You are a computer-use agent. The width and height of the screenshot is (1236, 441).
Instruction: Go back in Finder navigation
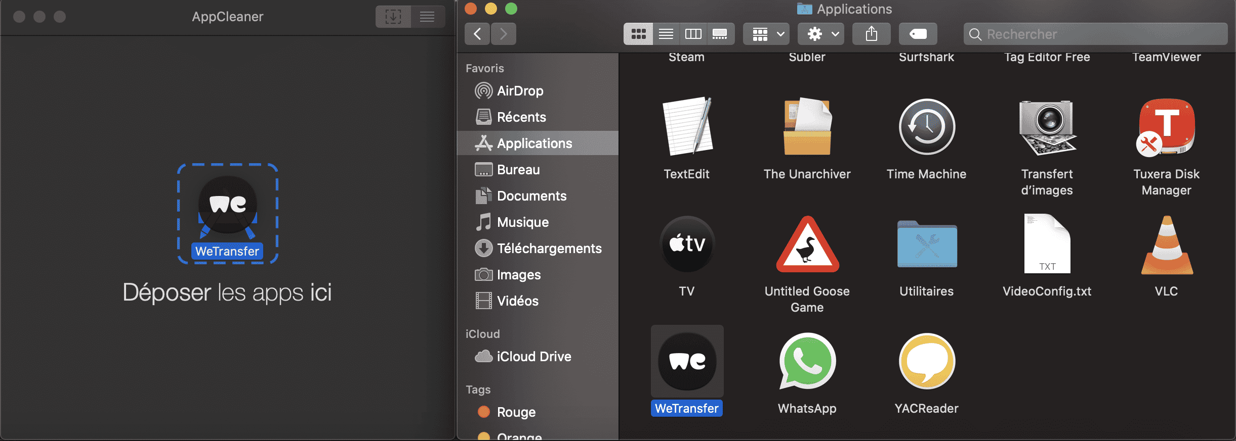tap(477, 34)
